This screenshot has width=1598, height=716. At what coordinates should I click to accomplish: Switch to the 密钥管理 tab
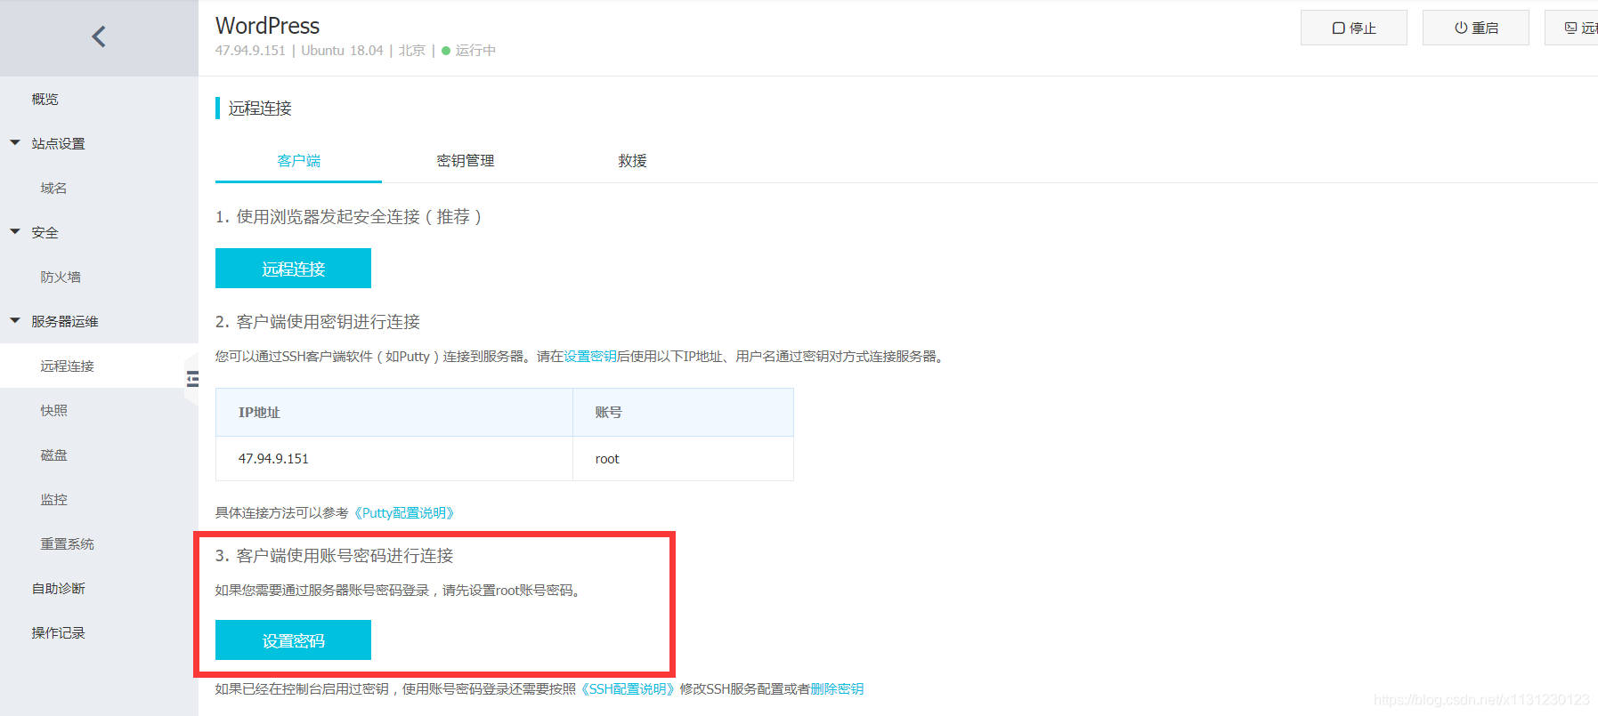click(465, 161)
